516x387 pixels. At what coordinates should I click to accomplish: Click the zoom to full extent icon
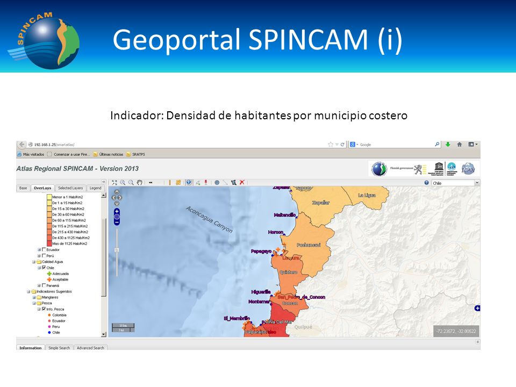(114, 183)
